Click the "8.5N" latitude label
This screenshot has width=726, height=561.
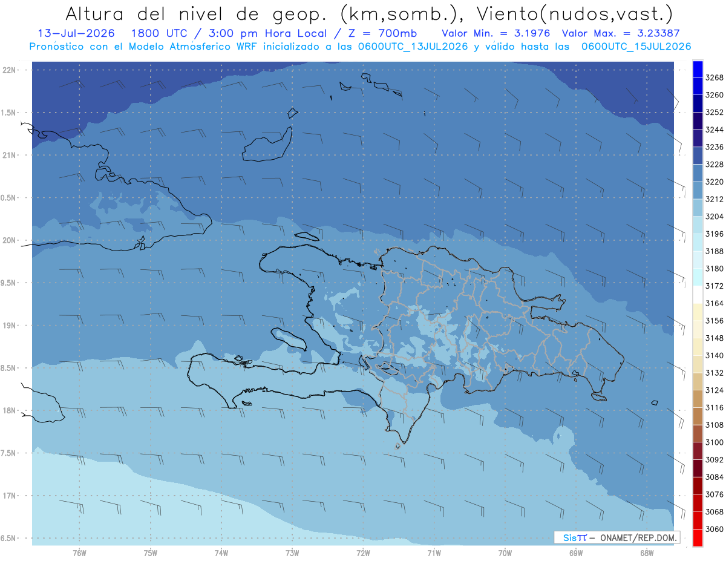pyautogui.click(x=9, y=368)
